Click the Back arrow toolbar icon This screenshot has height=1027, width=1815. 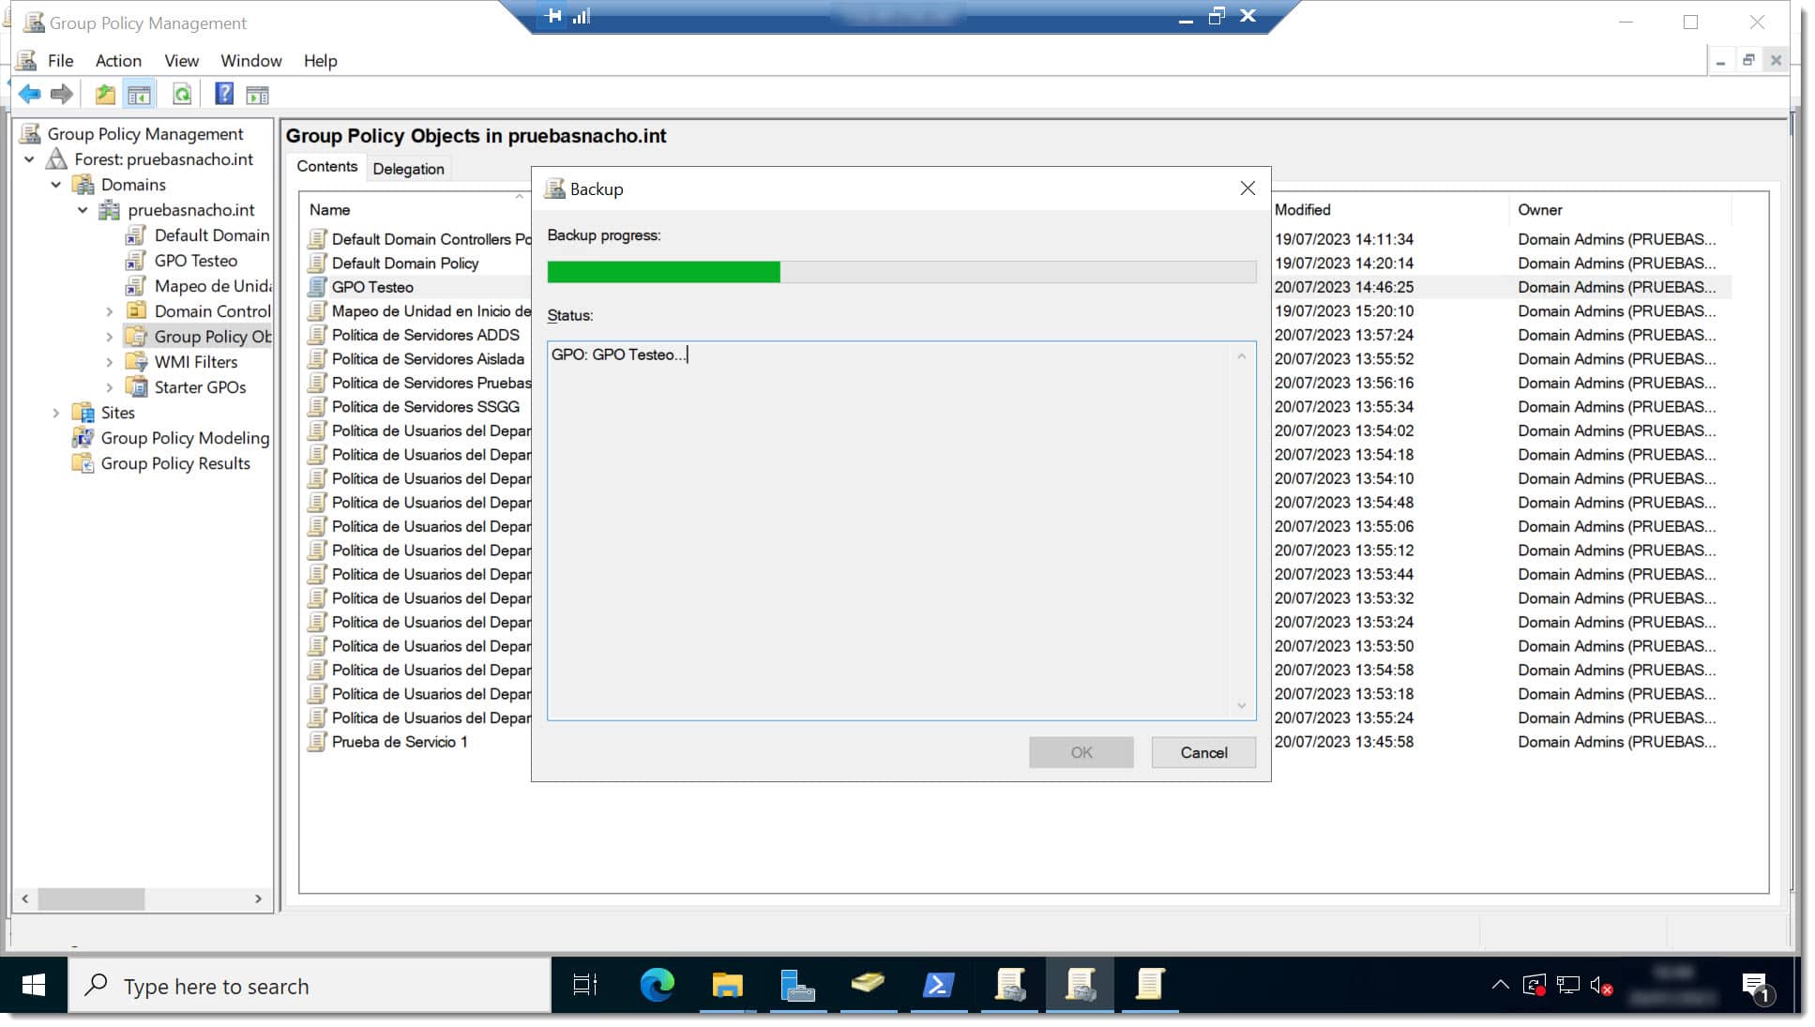tap(30, 94)
